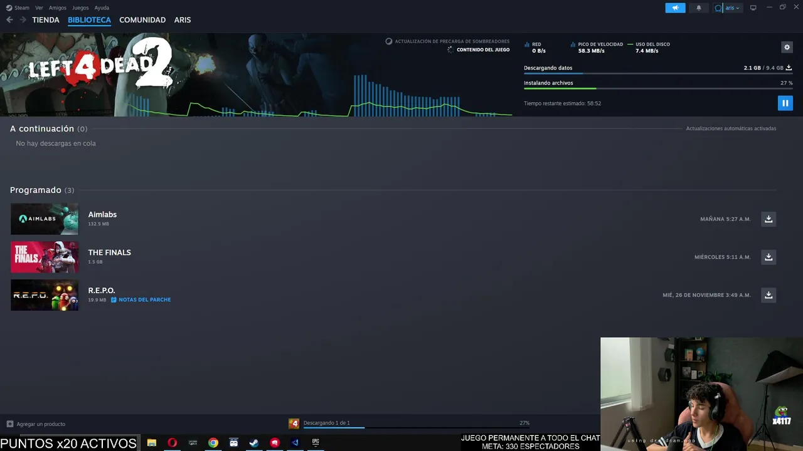Image resolution: width=803 pixels, height=451 pixels.
Task: Open download settings gear icon
Action: [787, 47]
